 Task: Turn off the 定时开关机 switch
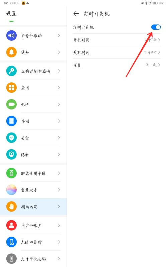(x=156, y=27)
